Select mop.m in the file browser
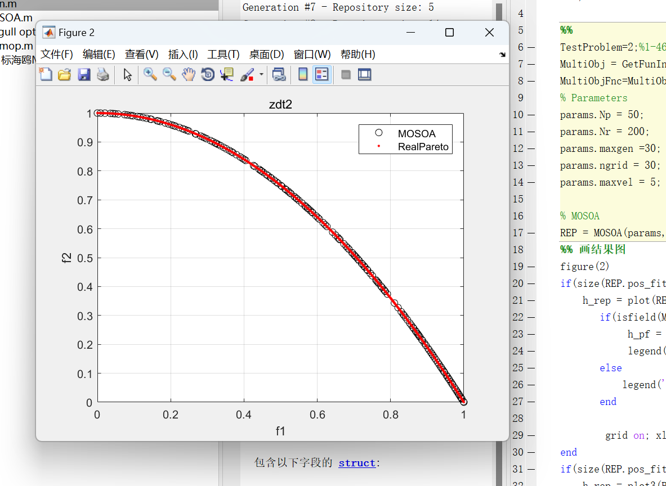The width and height of the screenshot is (666, 486). pyautogui.click(x=16, y=46)
